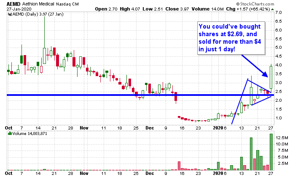Click the 2.5M volume axis label

coord(283,164)
